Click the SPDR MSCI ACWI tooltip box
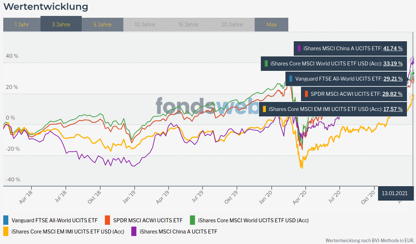Screen dimensions: 416x244 [x=353, y=94]
